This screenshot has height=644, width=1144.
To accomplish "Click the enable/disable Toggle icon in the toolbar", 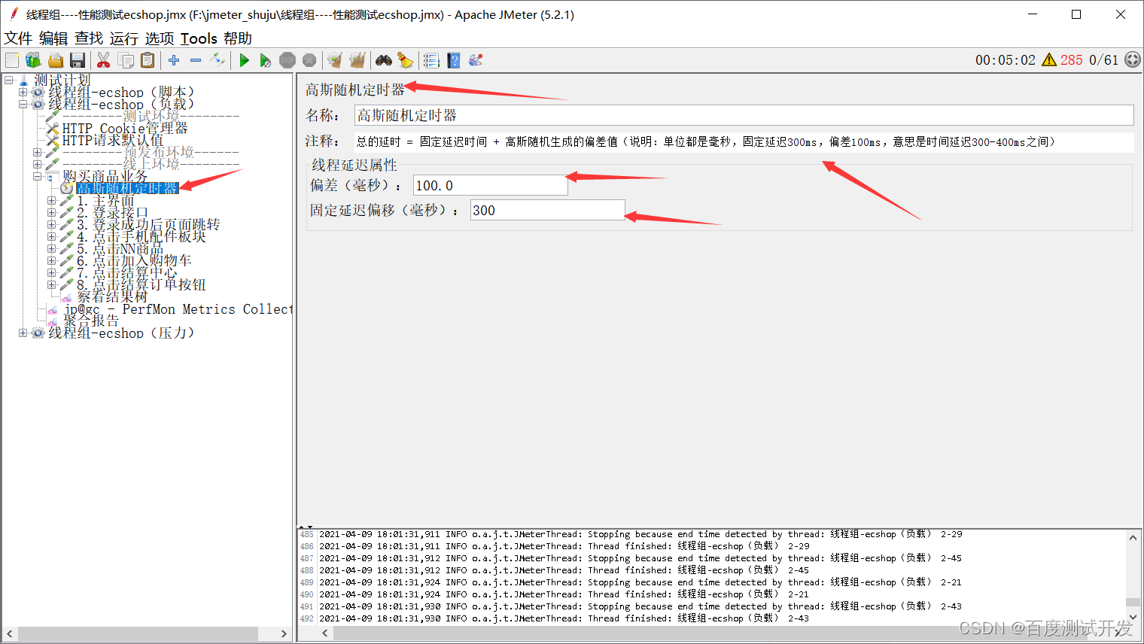I will click(218, 60).
